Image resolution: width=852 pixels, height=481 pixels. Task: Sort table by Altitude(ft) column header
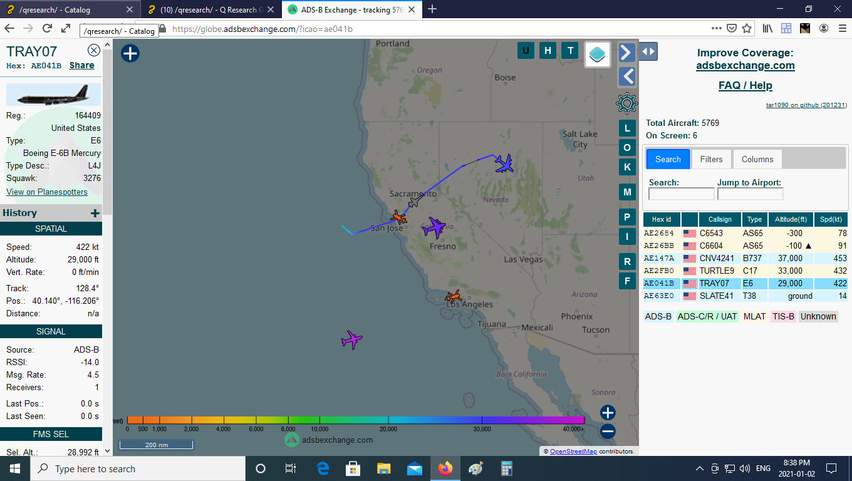pyautogui.click(x=791, y=219)
